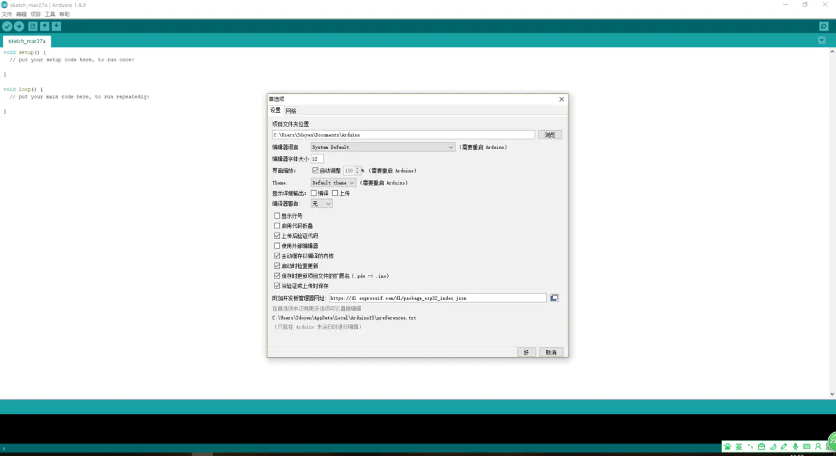Screen dimensions: 836x456
Task: Click the microphone icon in IME toolbar
Action: click(796, 446)
